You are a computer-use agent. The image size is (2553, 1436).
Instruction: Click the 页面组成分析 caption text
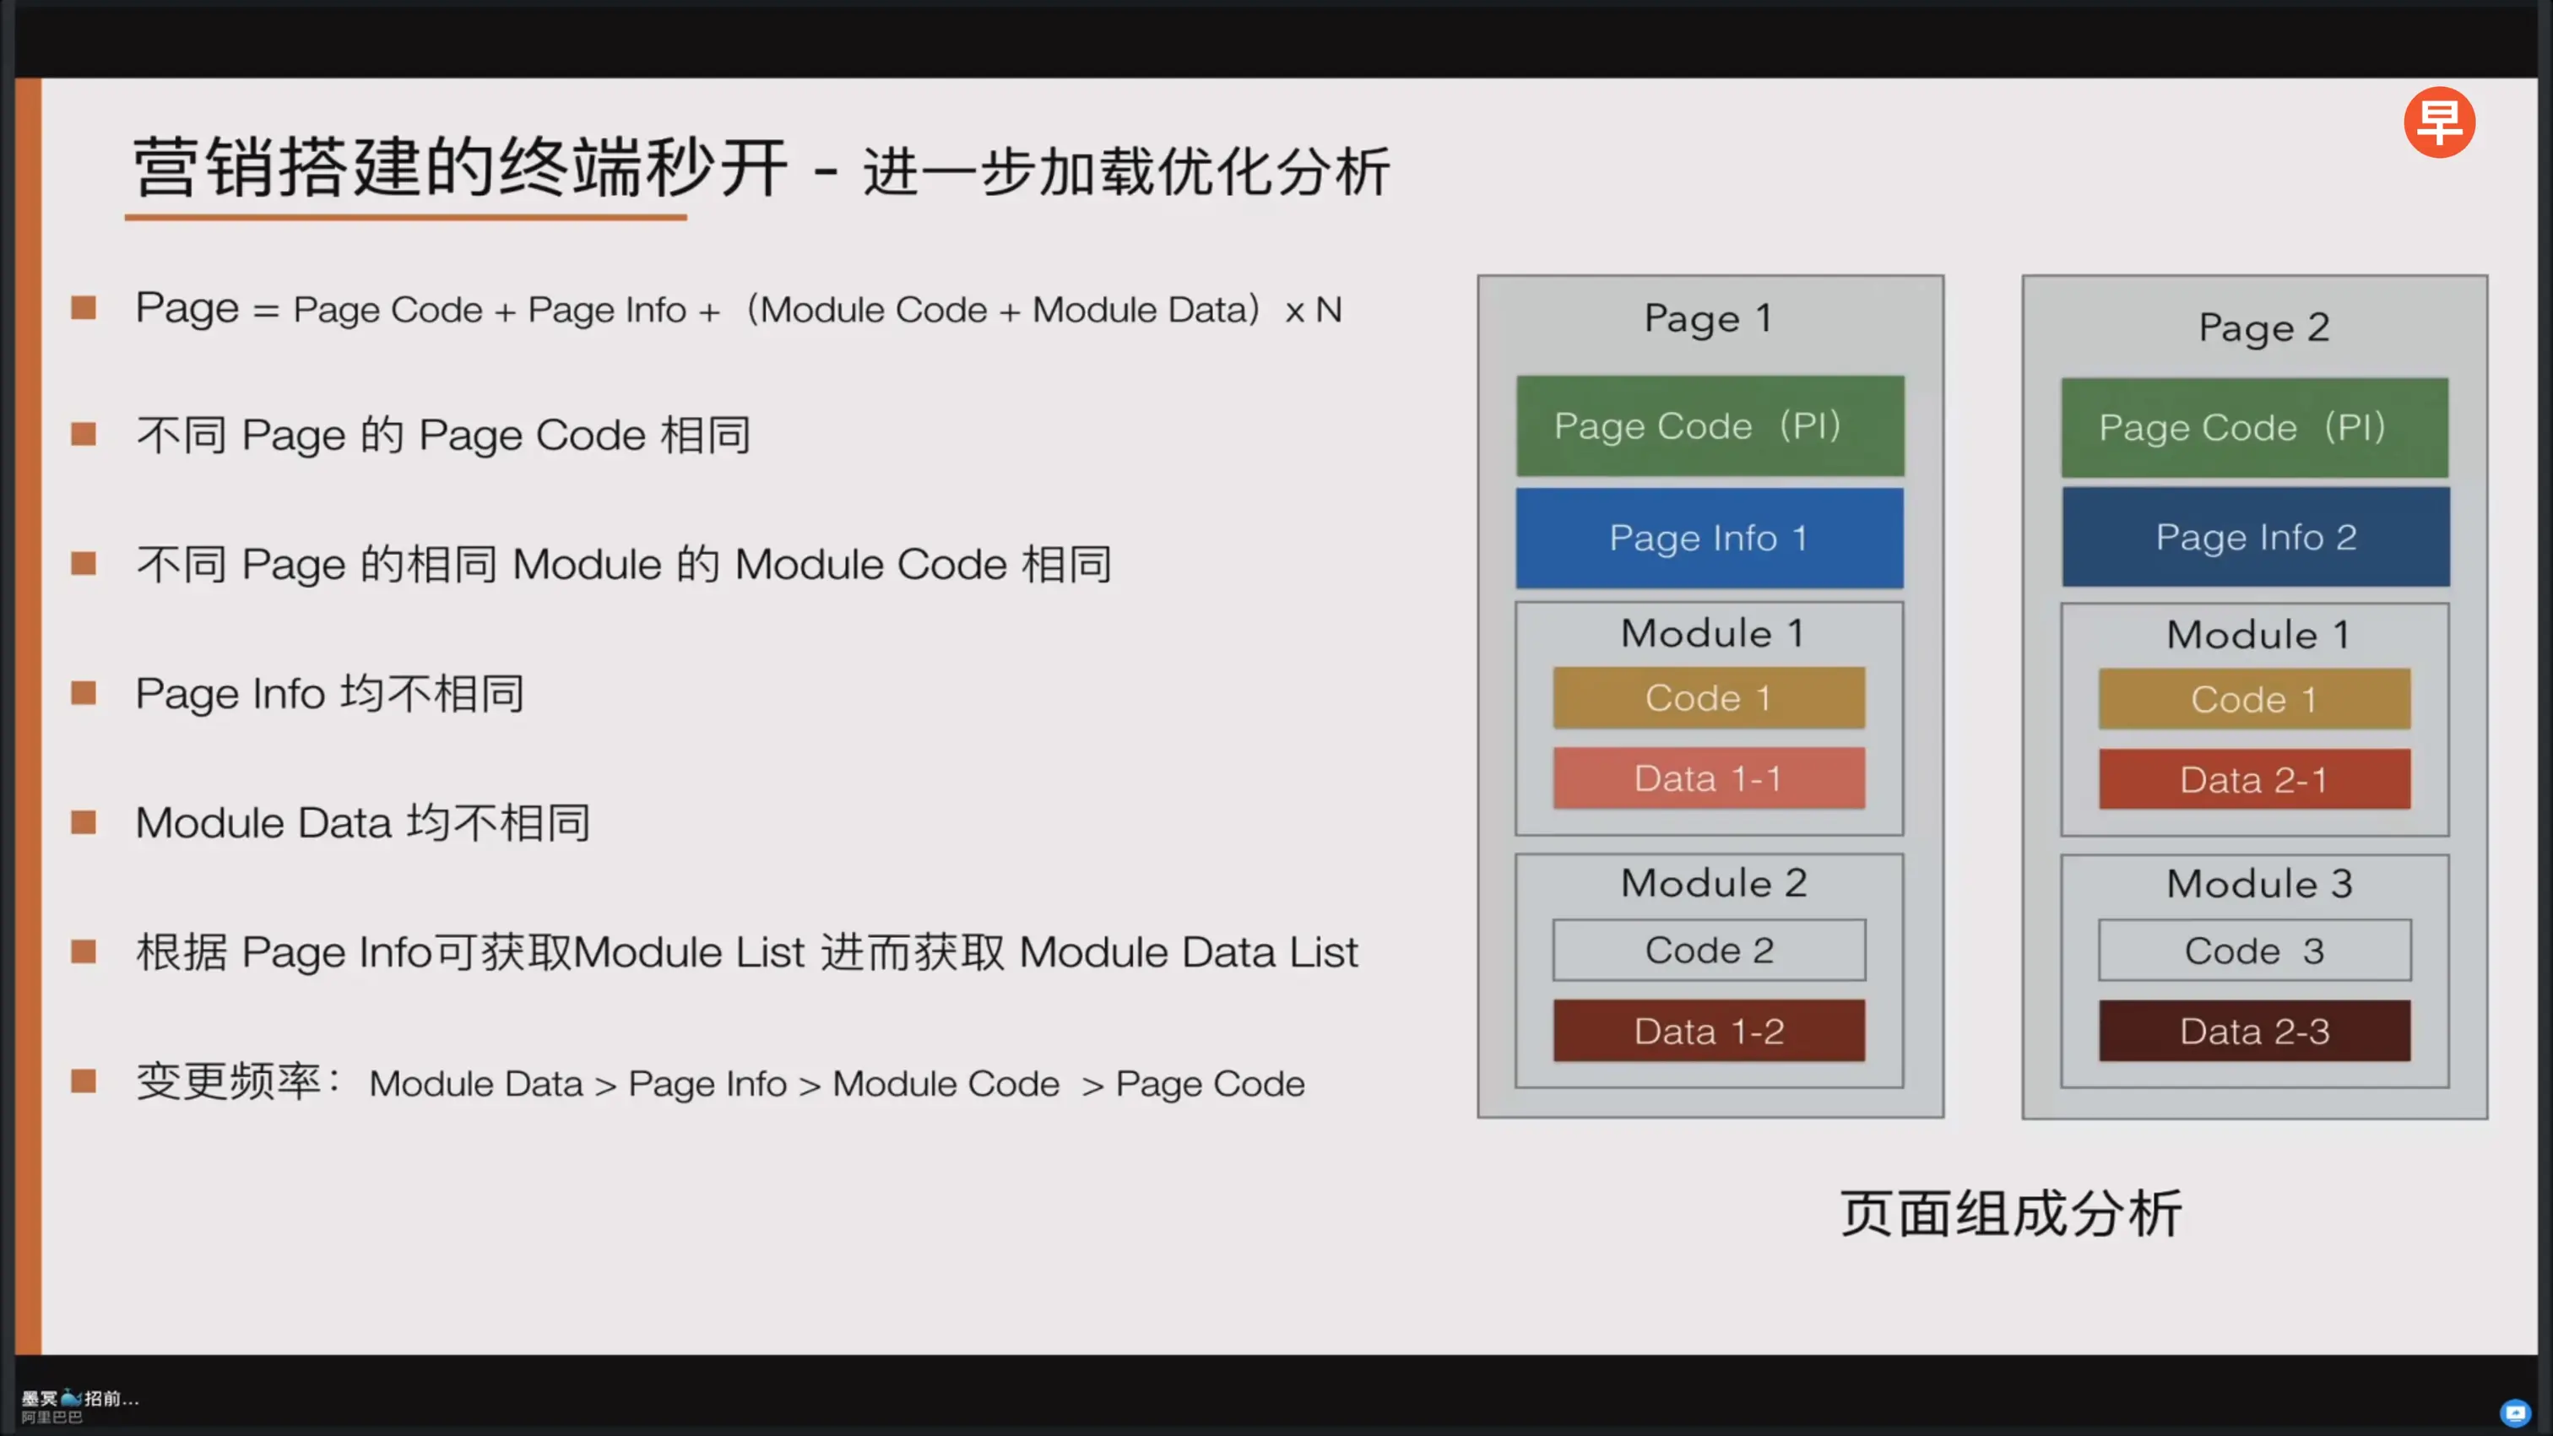[2010, 1213]
